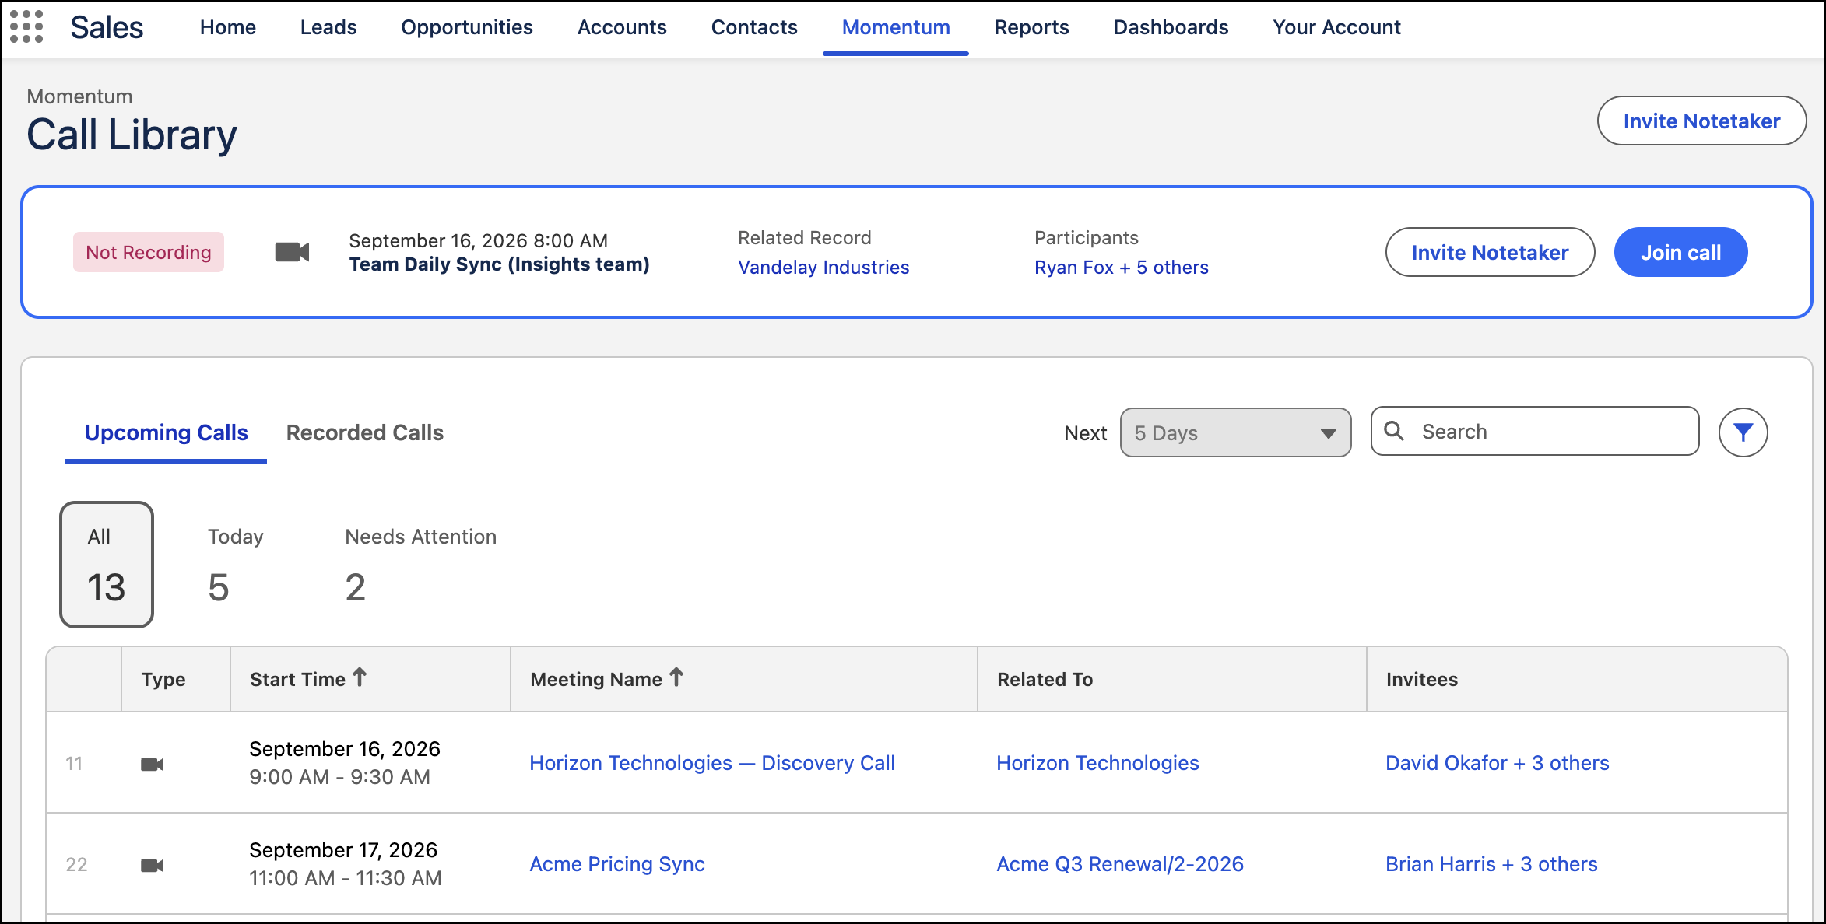Open the app launcher grid icon
1826x924 pixels.
26,26
